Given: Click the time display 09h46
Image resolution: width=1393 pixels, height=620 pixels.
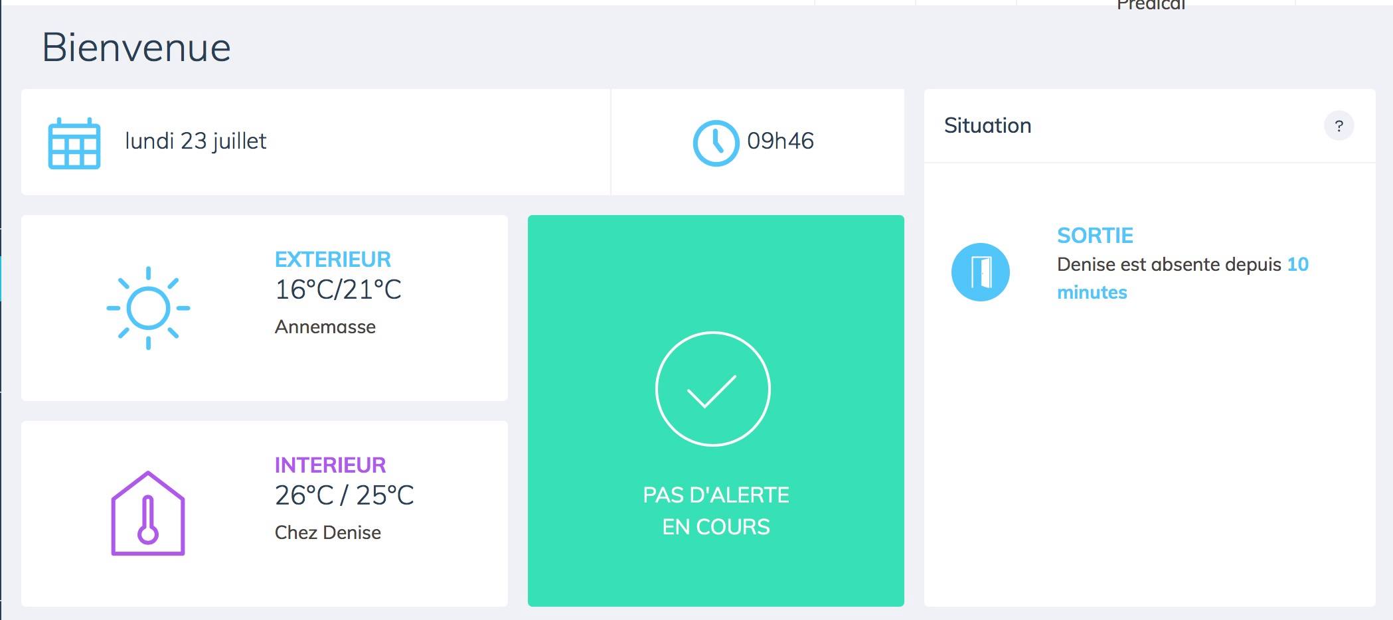Looking at the screenshot, I should (x=780, y=141).
